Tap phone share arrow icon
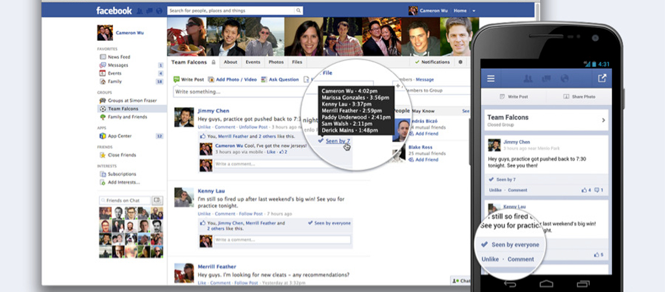Screen dimensions: 665x292 (602, 78)
